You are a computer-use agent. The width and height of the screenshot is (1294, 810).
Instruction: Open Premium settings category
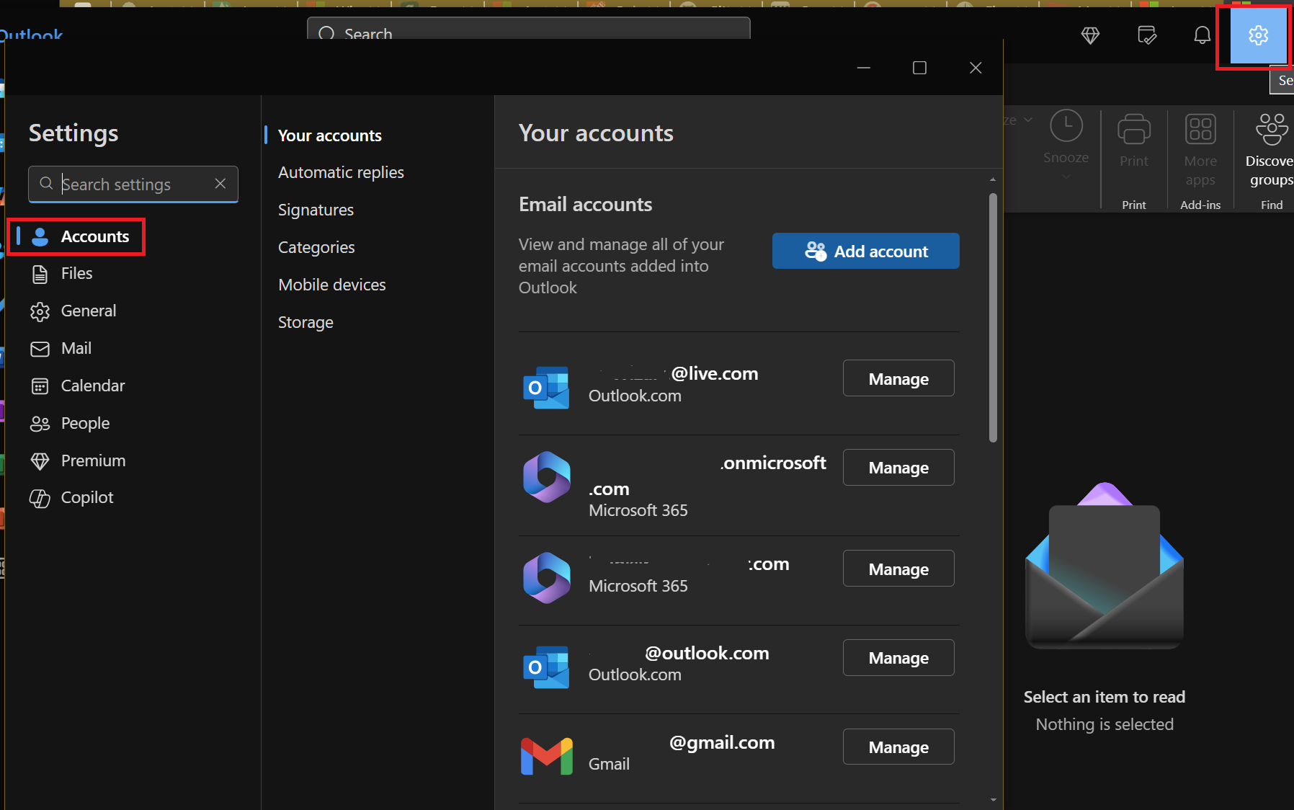tap(78, 461)
